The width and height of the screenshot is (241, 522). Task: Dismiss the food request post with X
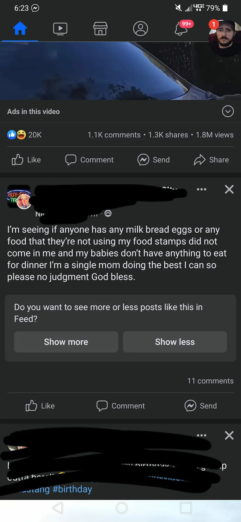pos(229,189)
